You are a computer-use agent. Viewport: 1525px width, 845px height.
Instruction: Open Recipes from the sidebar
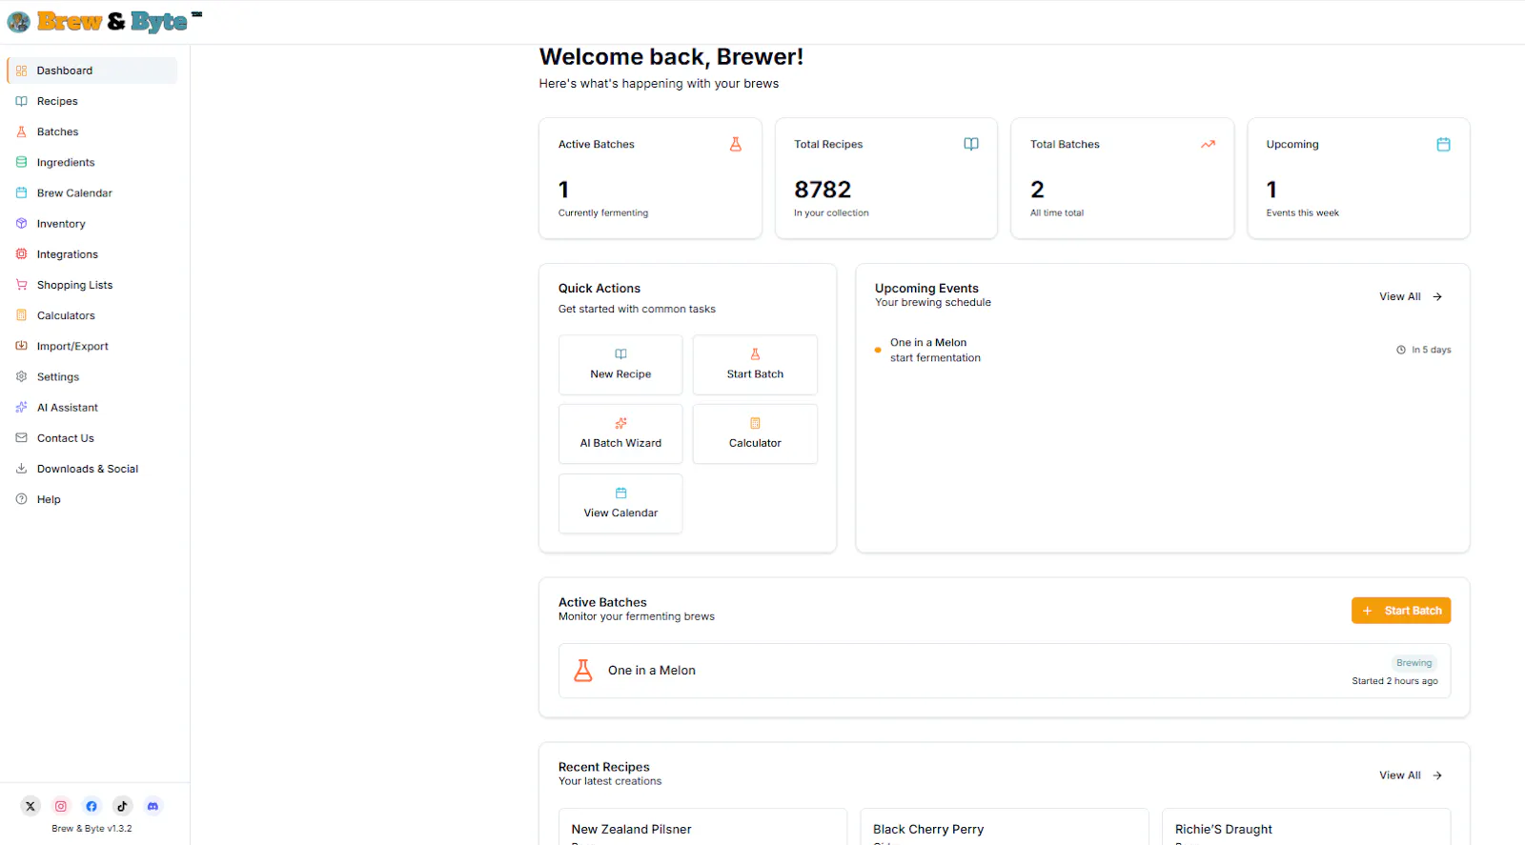coord(92,101)
